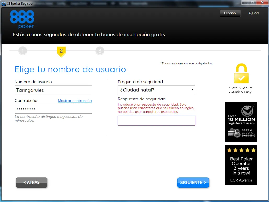Image resolution: width=269 pixels, height=202 pixels.
Task: Go back to step 1 marker
Action: (x=23, y=51)
